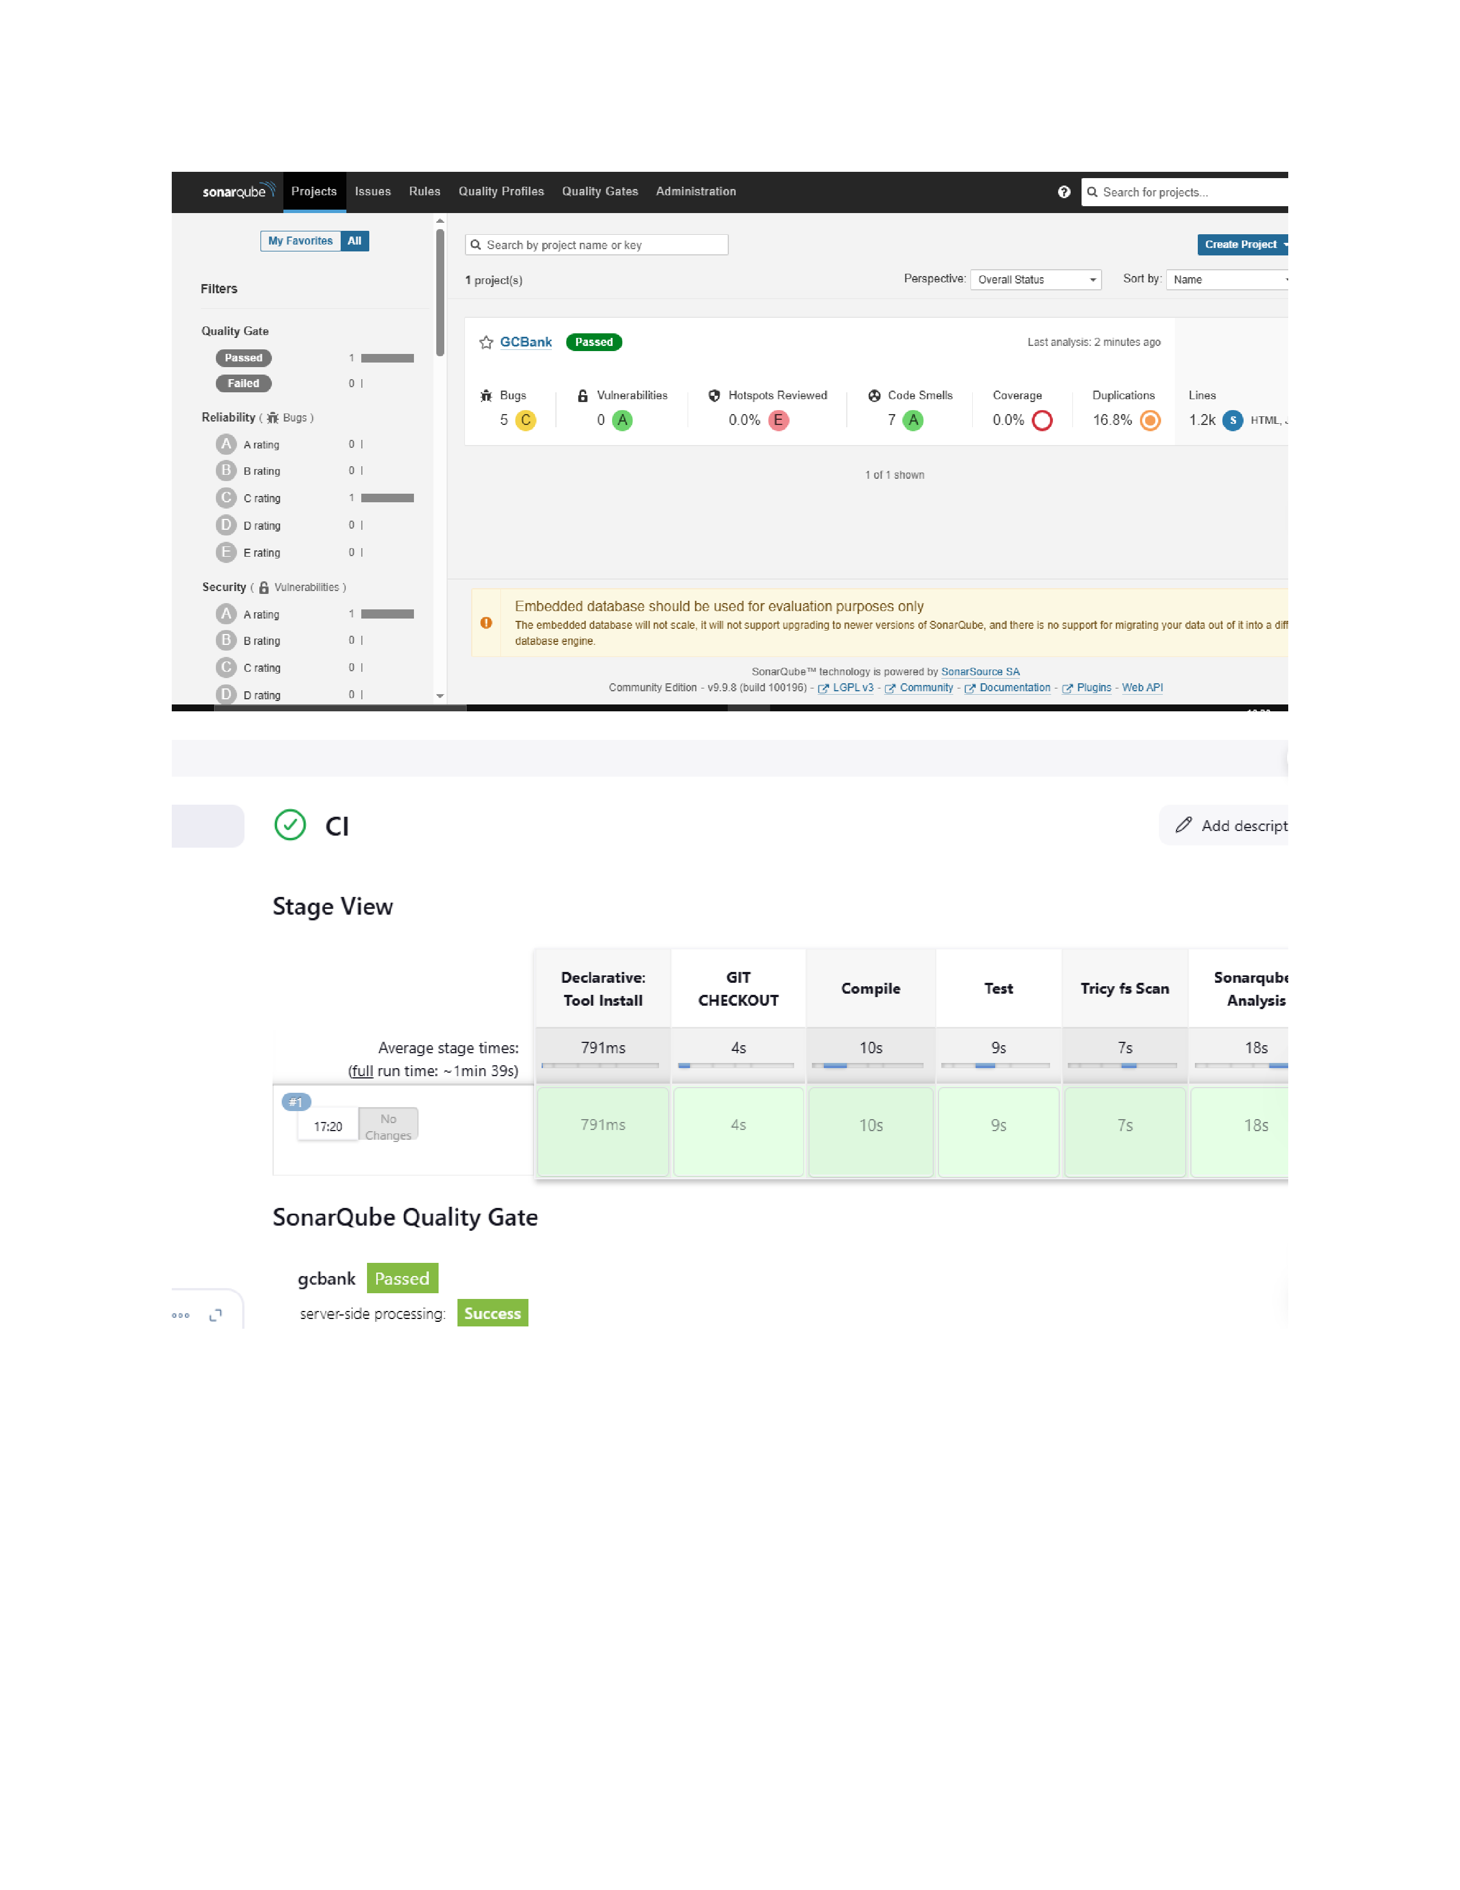The image size is (1460, 1890).
Task: Click the Declarative Tool Install 791ms cell
Action: [603, 1132]
